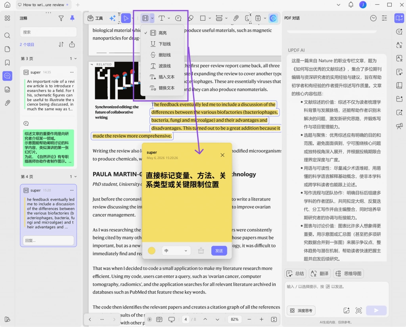Collapse the 第 3 页 annotation group

75,59
